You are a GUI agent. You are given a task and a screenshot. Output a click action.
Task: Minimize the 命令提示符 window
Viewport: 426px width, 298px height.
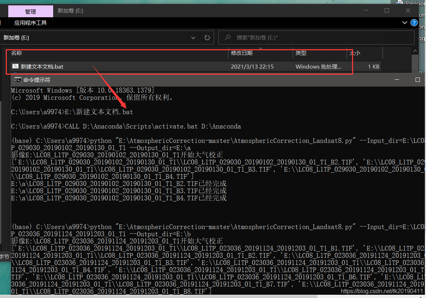(x=397, y=80)
